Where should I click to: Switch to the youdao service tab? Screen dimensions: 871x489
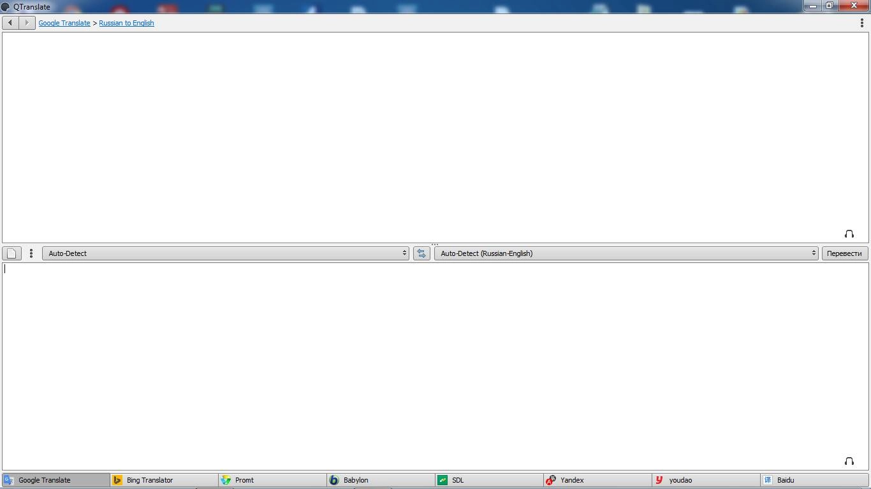[706, 480]
